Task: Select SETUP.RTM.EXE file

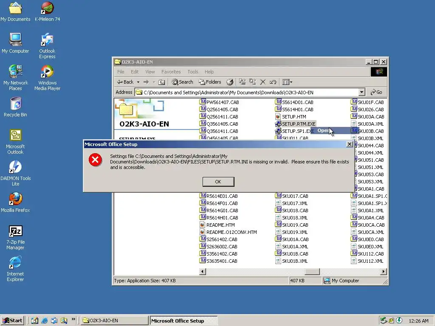Action: [x=295, y=124]
